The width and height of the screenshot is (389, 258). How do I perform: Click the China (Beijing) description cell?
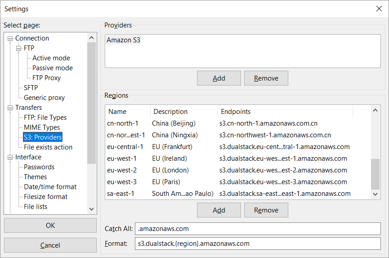tap(174, 123)
